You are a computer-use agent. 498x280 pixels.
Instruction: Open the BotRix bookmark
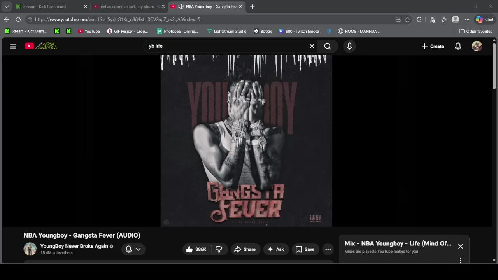coord(263,31)
